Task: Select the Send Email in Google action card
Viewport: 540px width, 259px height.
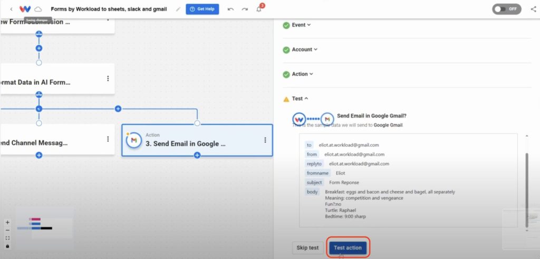Action: [197, 140]
